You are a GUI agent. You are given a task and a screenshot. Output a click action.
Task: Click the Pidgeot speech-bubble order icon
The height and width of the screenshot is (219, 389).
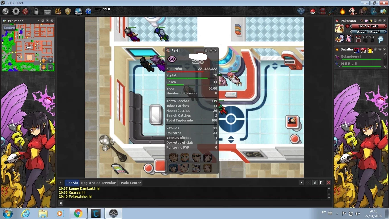click(x=339, y=38)
